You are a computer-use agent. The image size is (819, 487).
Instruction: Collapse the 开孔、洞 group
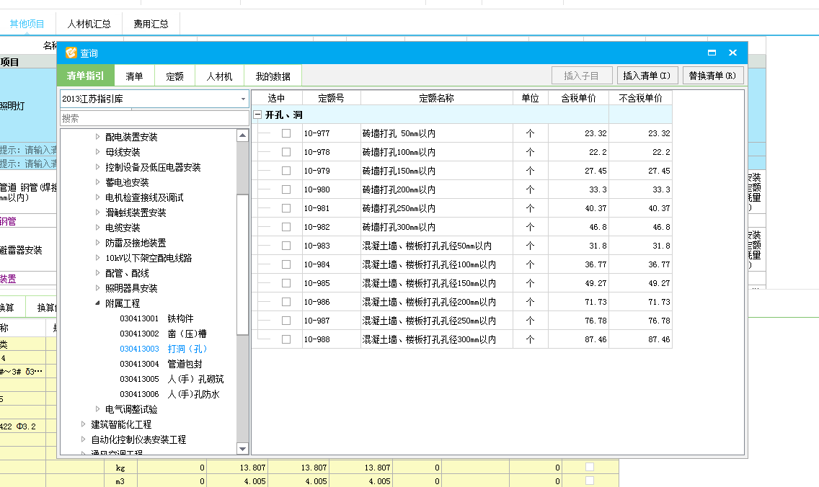click(257, 115)
